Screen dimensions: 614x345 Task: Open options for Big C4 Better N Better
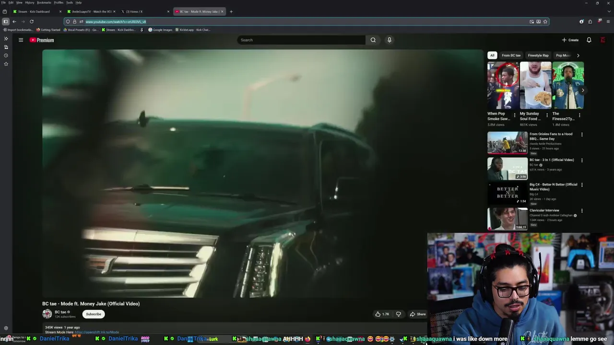coord(582,184)
